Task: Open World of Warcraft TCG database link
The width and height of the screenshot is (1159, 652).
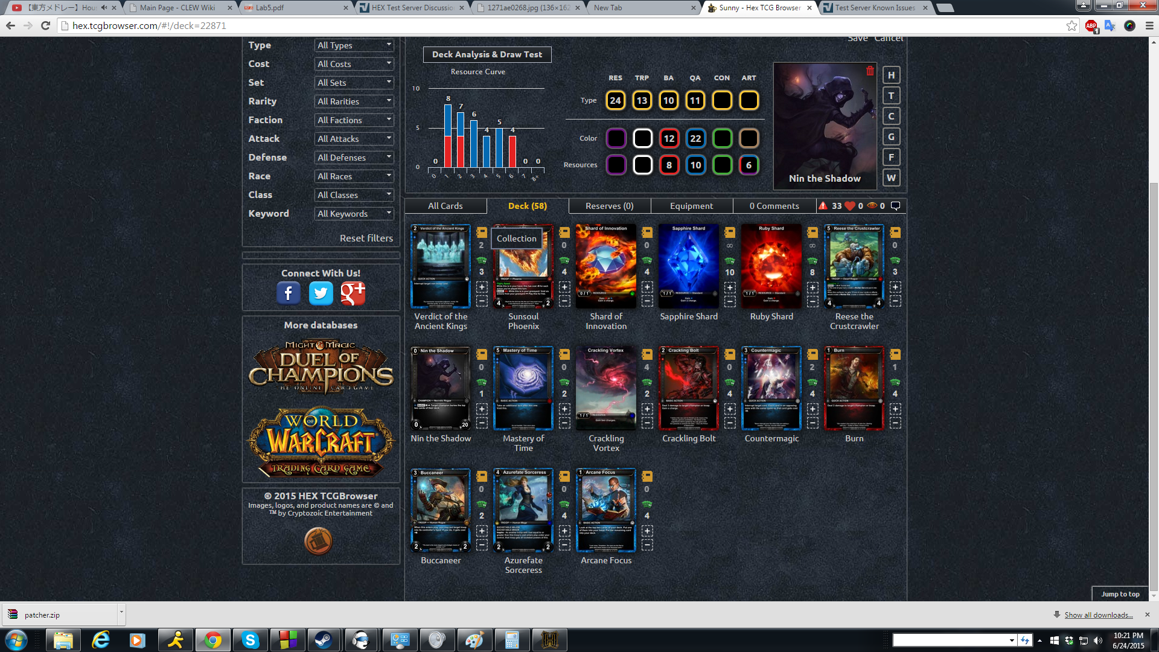Action: pos(321,443)
